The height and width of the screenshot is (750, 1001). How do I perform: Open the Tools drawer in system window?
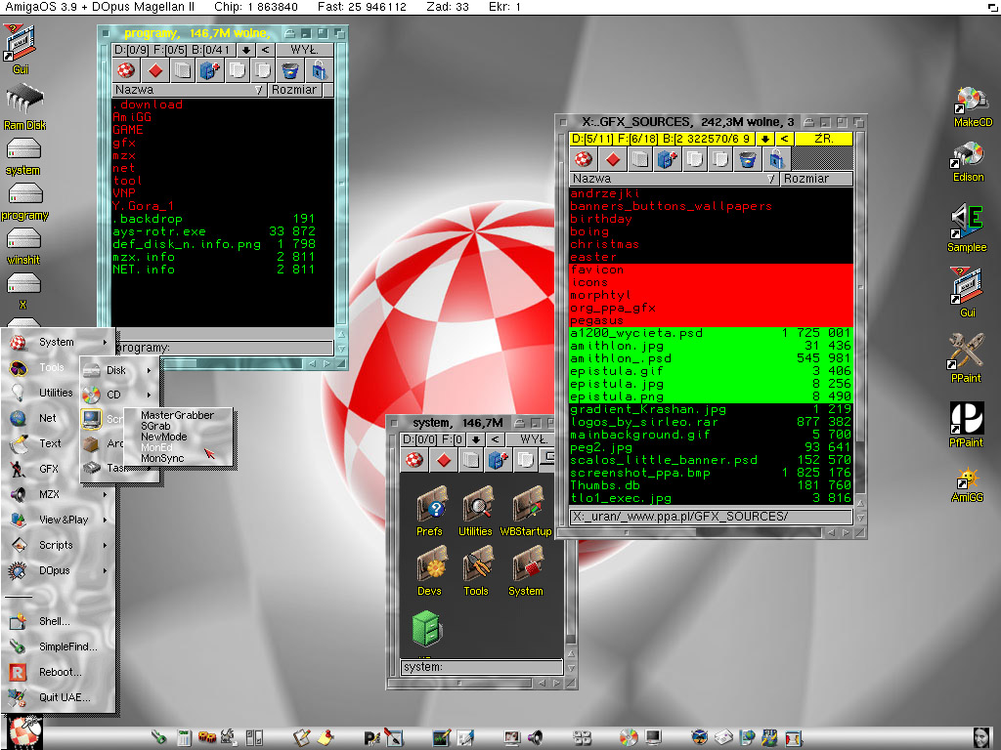[476, 571]
